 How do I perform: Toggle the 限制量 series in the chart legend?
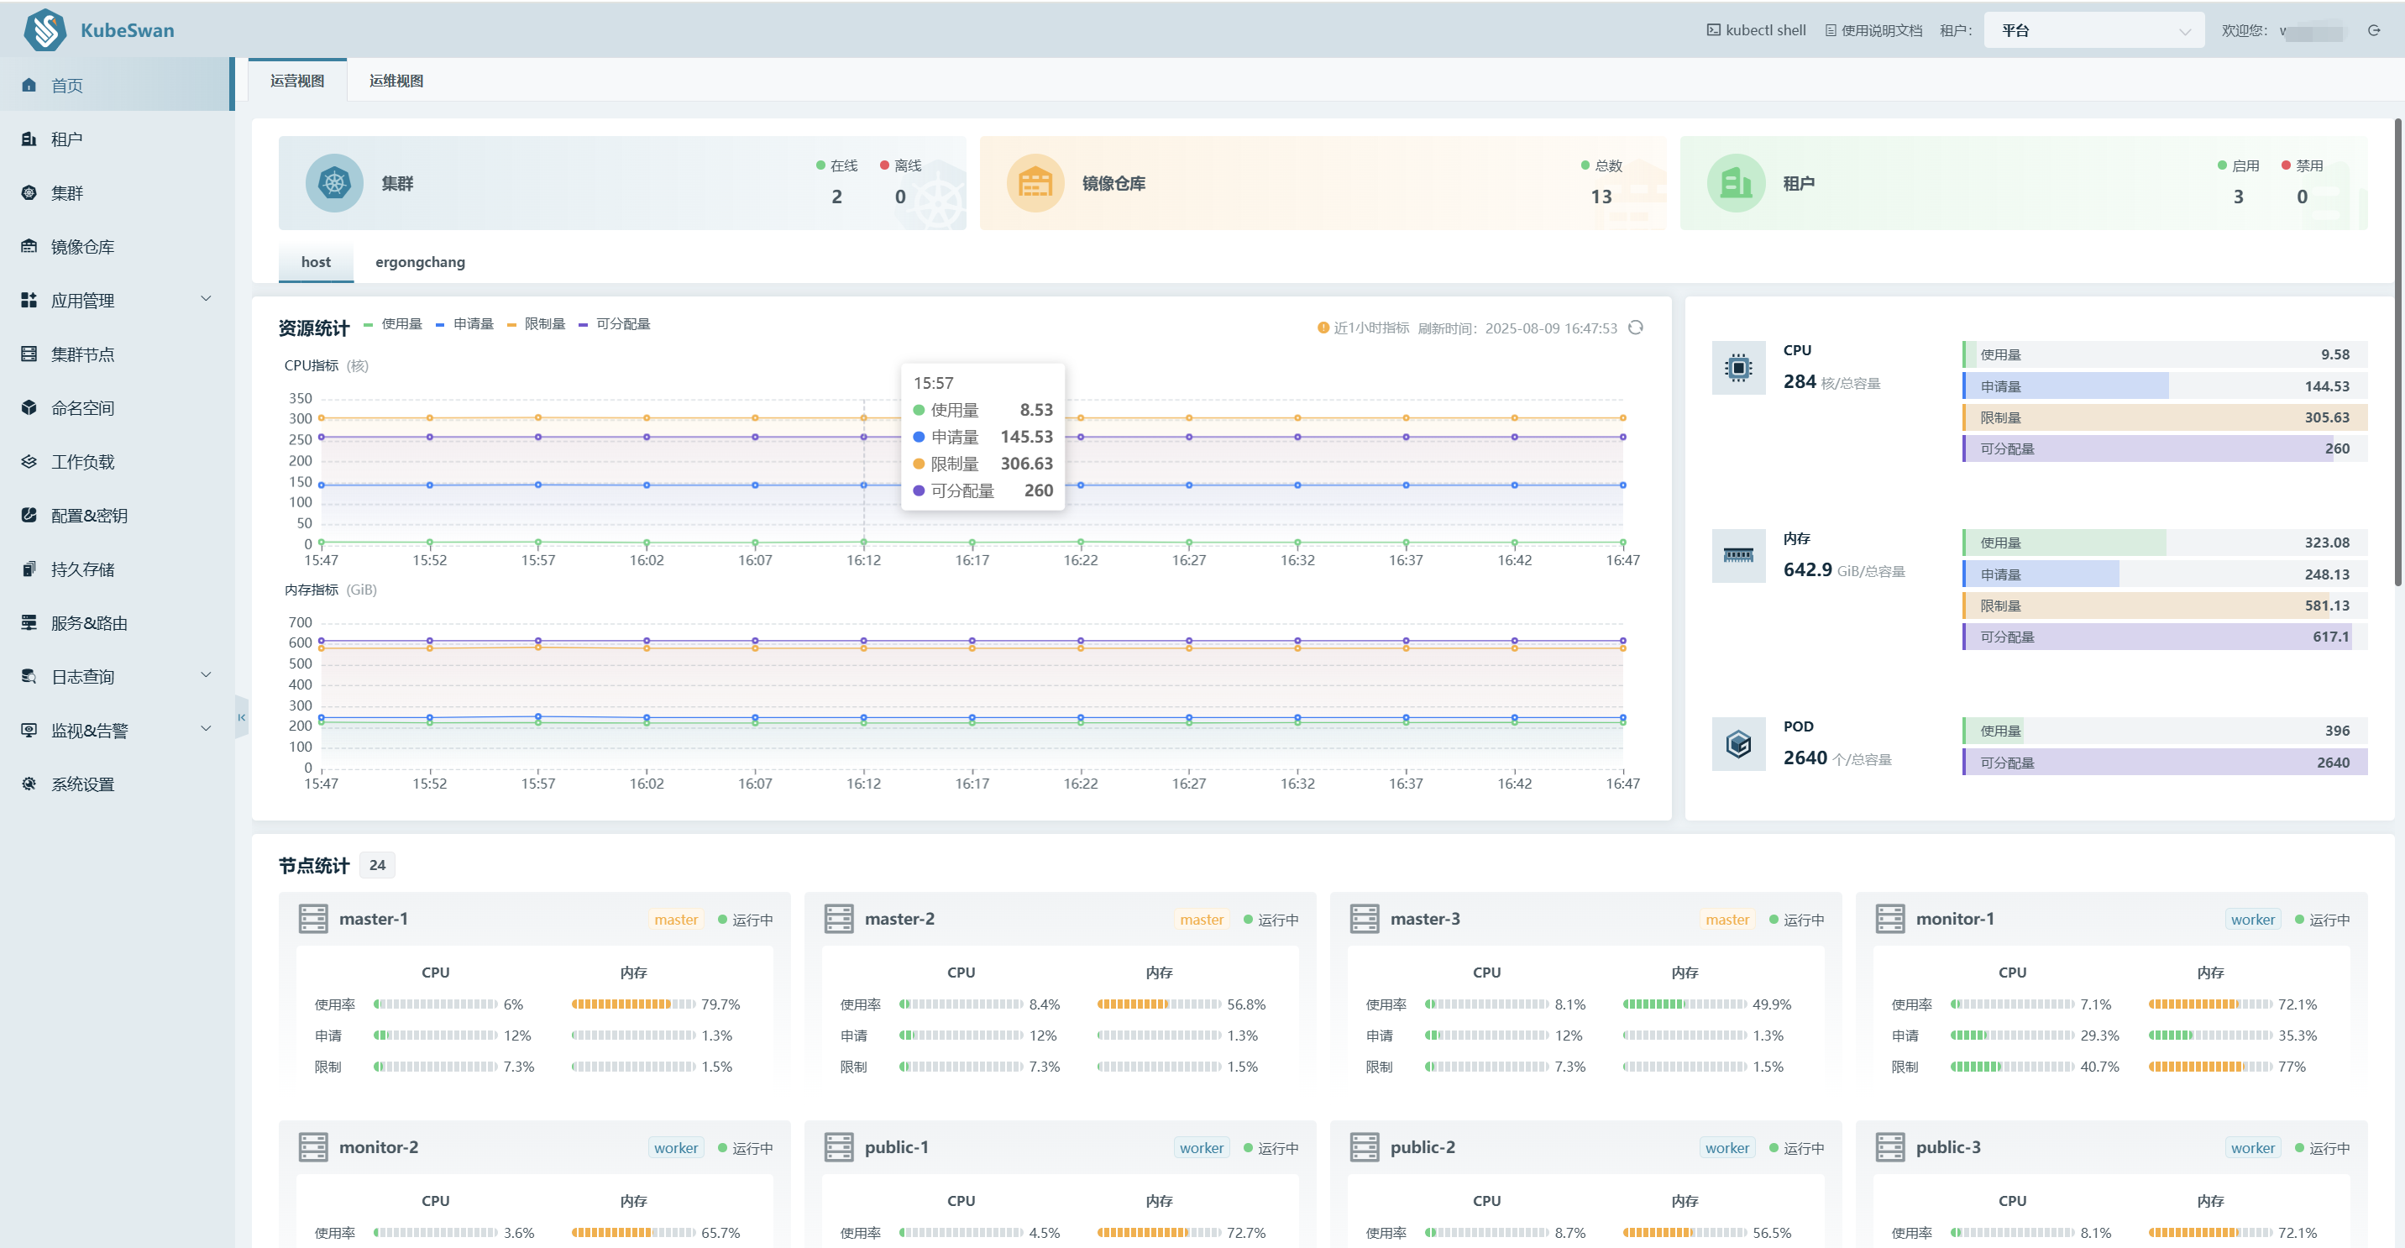(536, 324)
